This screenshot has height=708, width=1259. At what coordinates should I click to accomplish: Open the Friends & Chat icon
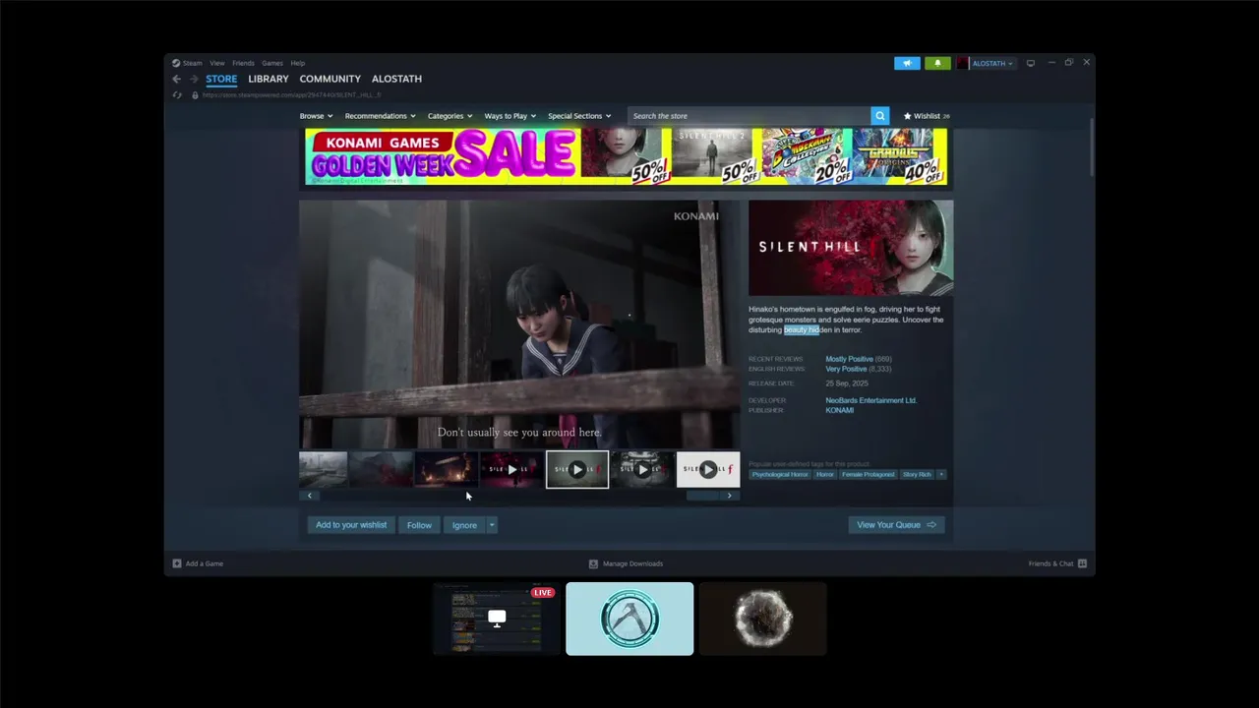(1082, 563)
